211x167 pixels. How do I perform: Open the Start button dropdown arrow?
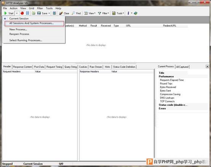coord(17,13)
